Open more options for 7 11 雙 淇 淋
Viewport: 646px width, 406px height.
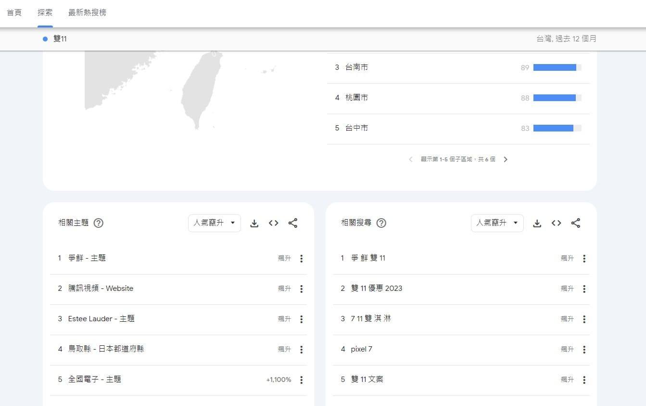click(x=584, y=319)
